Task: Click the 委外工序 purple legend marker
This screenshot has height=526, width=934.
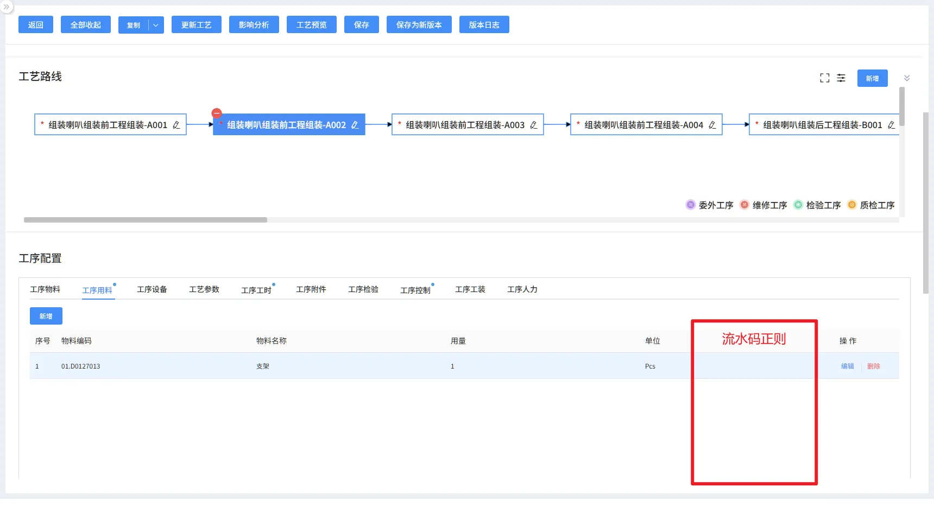Action: pos(690,205)
